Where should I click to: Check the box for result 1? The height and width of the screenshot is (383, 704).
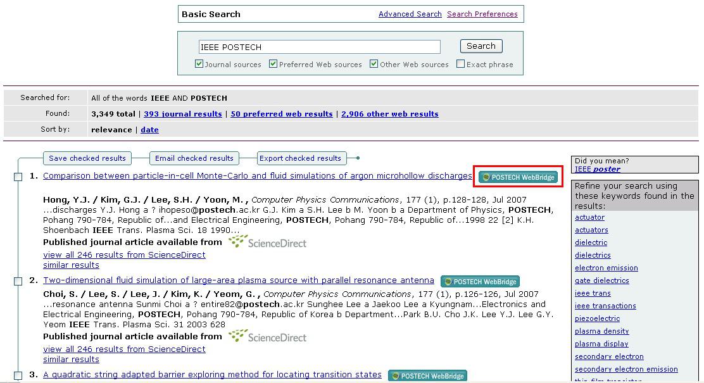coord(18,177)
